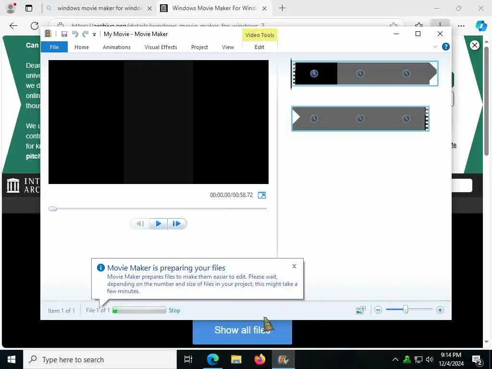Launch Firefox from the taskbar

click(x=259, y=359)
